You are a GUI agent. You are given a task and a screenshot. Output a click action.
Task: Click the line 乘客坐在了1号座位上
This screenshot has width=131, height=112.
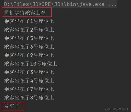29,21
